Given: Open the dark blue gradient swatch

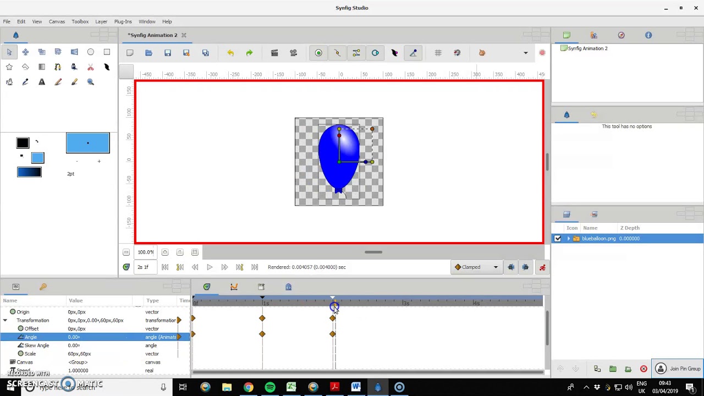Looking at the screenshot, I should point(29,173).
